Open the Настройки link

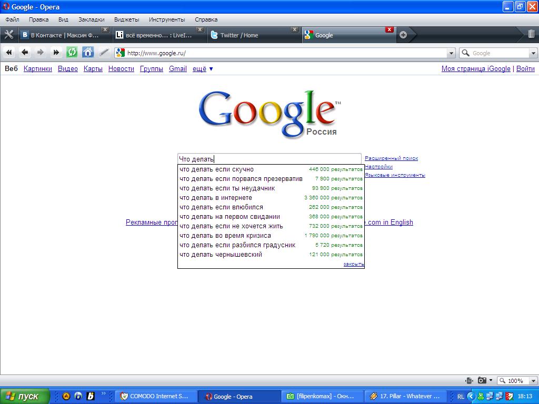(x=379, y=167)
